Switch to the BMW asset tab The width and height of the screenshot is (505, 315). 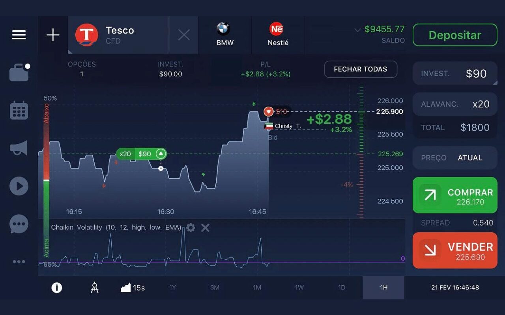[x=225, y=35]
